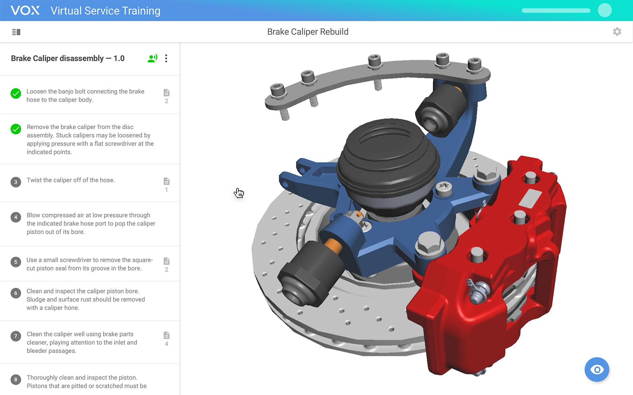Open the narration voice icon next to procedure title

[x=152, y=58]
